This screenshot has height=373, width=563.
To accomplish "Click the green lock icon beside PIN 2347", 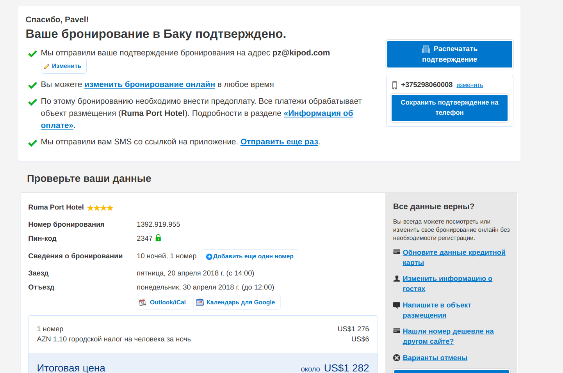I will click(158, 238).
